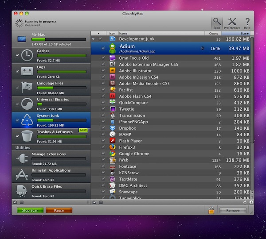The image size is (266, 239).
Task: Select the MAMP row
Action: pyautogui.click(x=171, y=135)
